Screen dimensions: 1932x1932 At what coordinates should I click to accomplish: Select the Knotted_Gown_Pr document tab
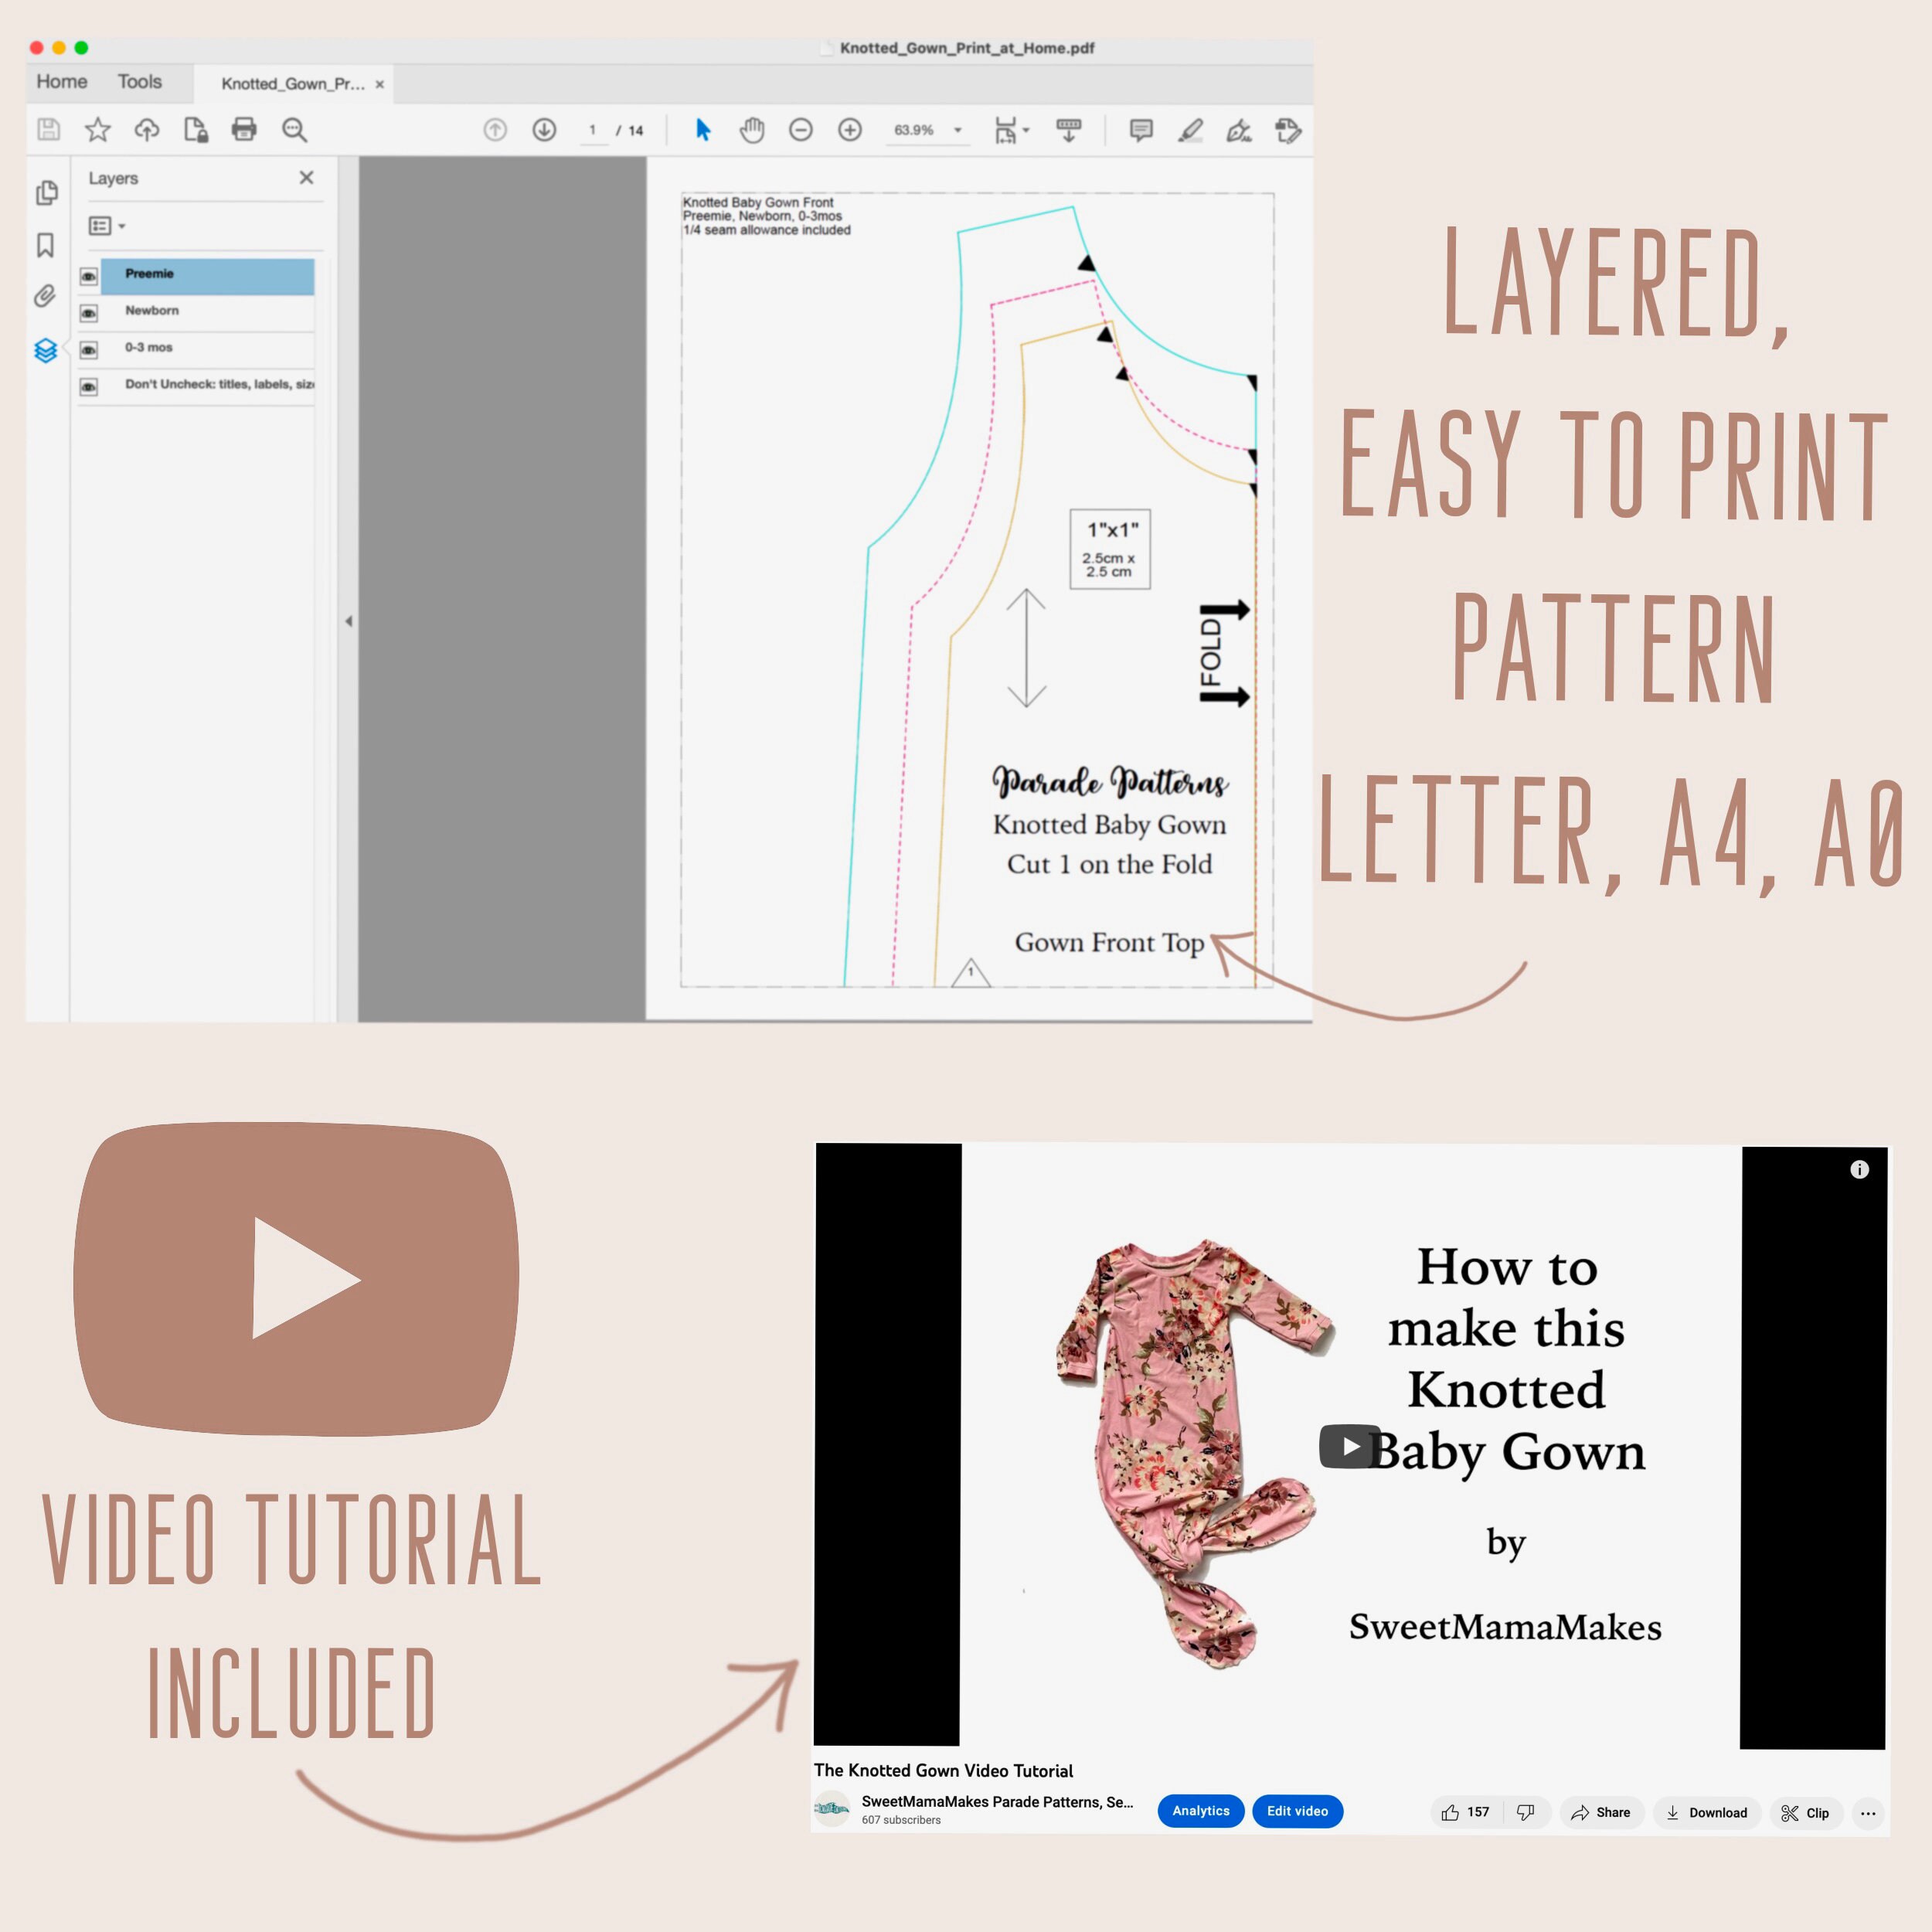tap(293, 84)
